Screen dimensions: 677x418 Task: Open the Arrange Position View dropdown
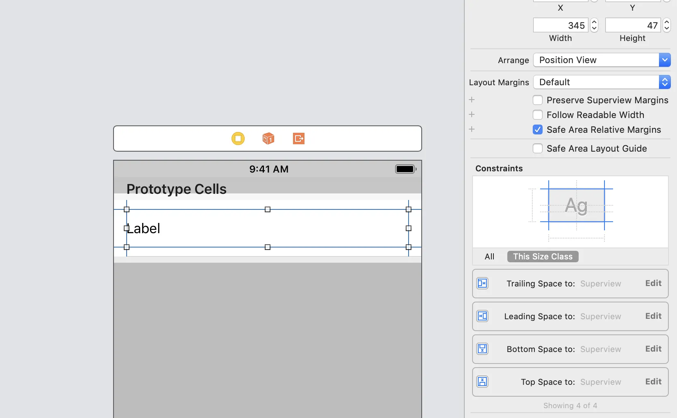[x=602, y=60]
